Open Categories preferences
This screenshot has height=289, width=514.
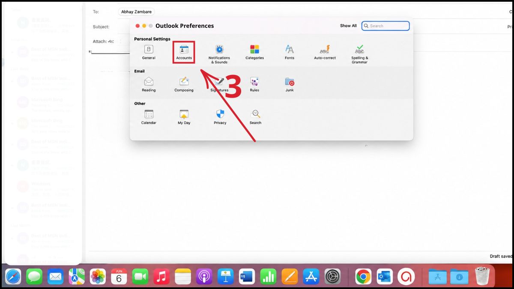(254, 52)
